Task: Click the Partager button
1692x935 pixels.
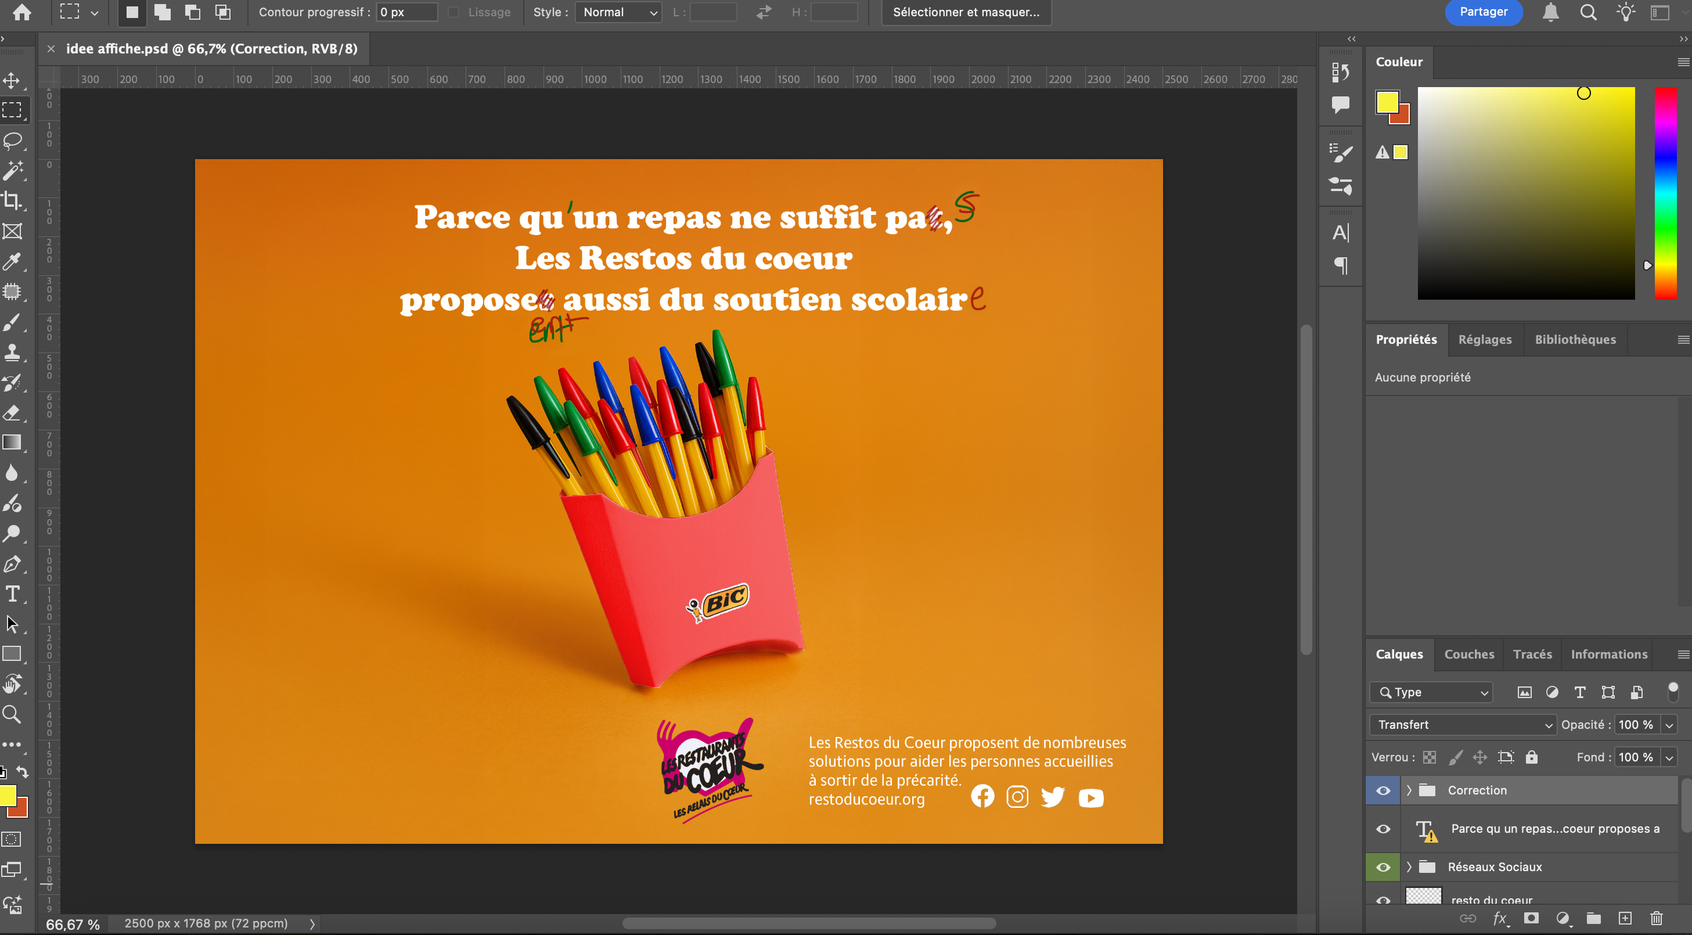Action: tap(1483, 12)
